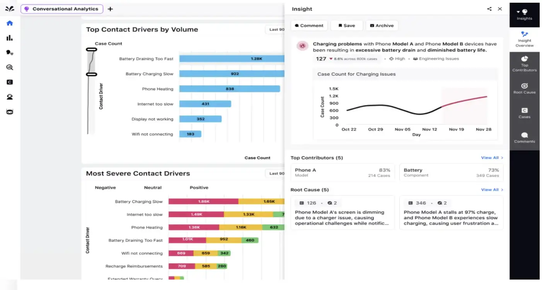Select Root Cause icon in right rail
The width and height of the screenshot is (542, 290).
[x=524, y=89]
